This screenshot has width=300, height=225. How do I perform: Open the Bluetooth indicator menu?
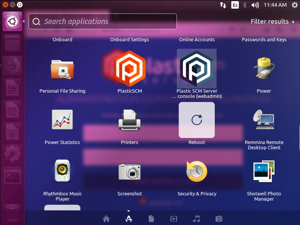pos(245,5)
